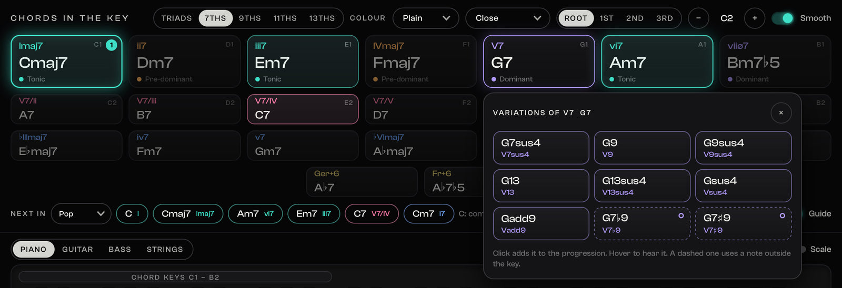Viewport: 842px width, 288px height.
Task: Open the Close voicing dropdown
Action: click(x=508, y=18)
